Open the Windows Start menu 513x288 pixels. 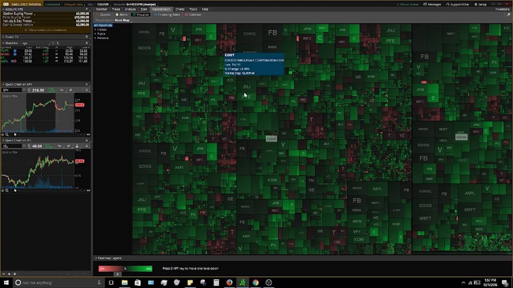click(x=6, y=283)
